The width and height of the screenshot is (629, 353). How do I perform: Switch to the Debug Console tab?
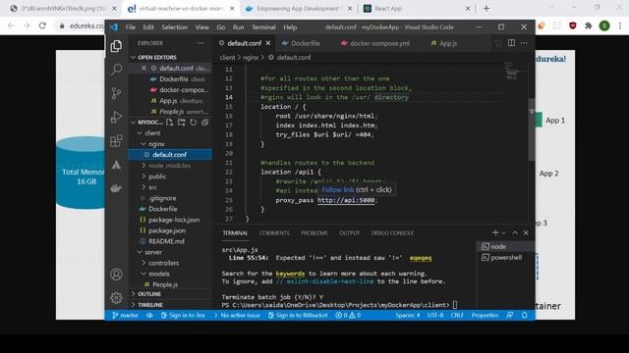click(392, 233)
